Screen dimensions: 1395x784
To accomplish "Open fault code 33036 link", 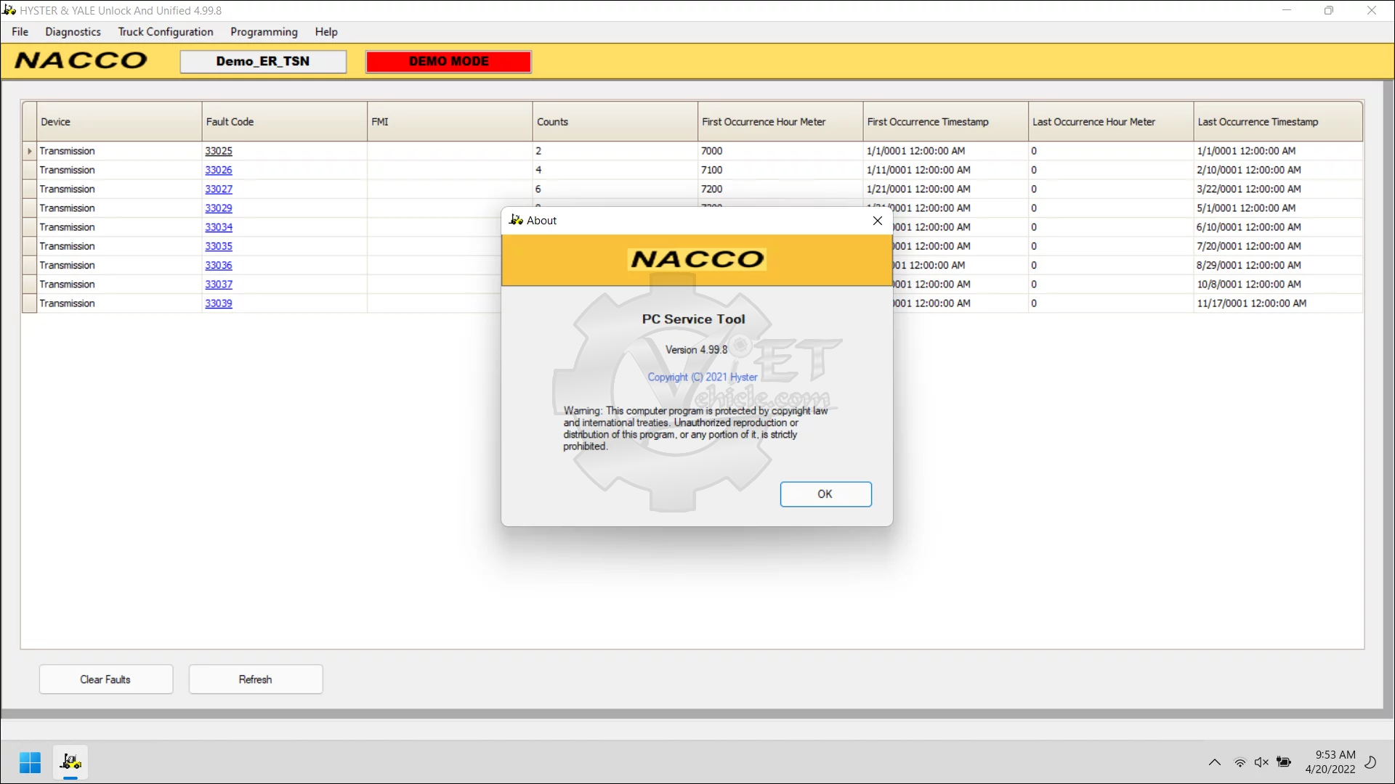I will (x=219, y=266).
